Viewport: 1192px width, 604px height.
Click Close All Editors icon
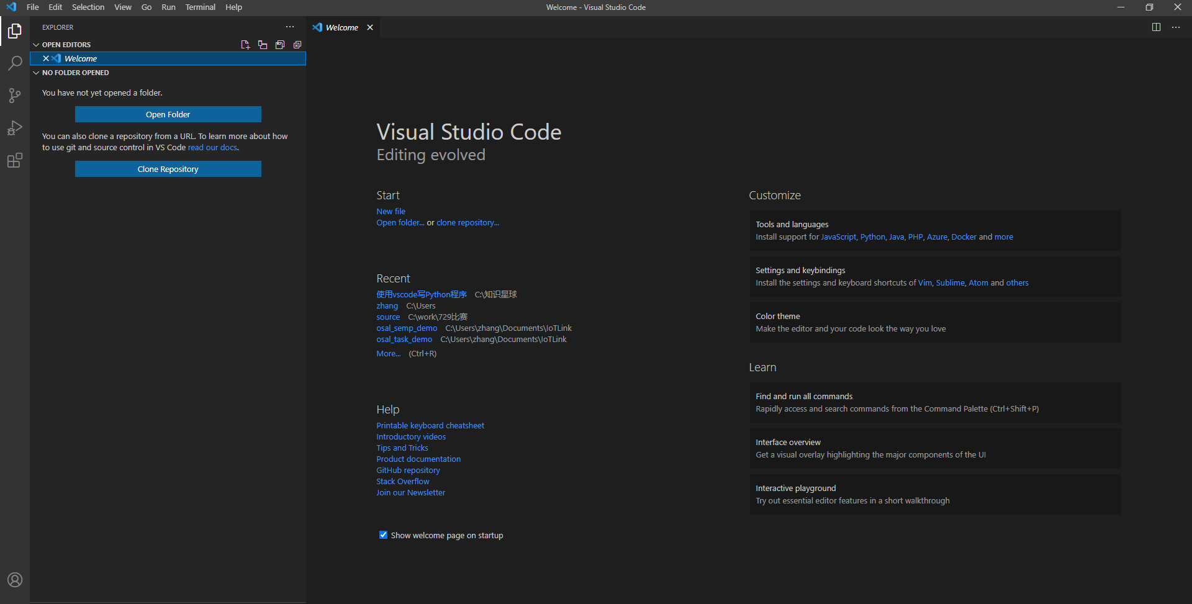297,45
